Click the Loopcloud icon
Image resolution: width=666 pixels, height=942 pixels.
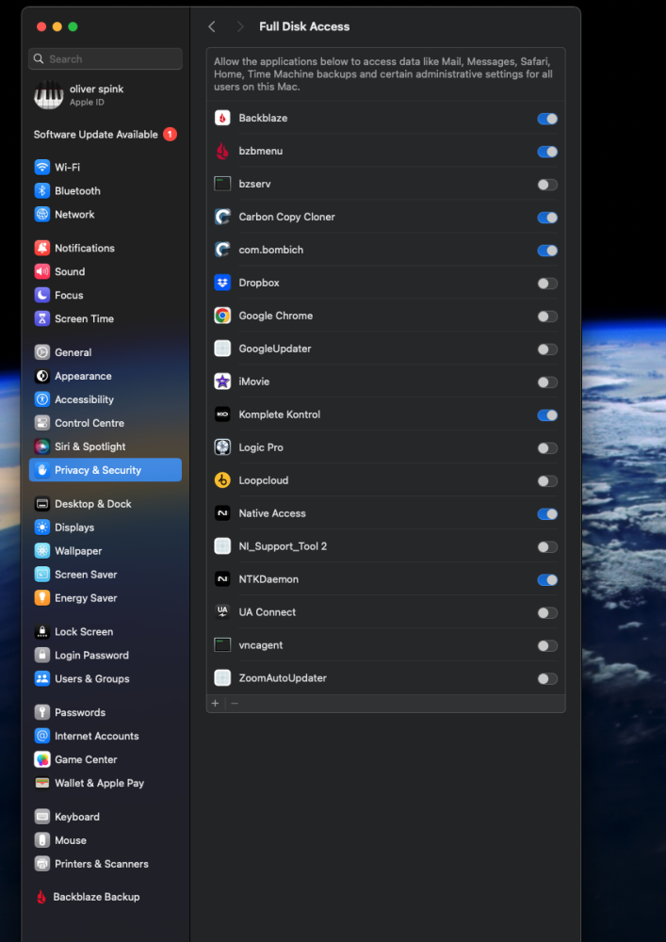pos(222,480)
